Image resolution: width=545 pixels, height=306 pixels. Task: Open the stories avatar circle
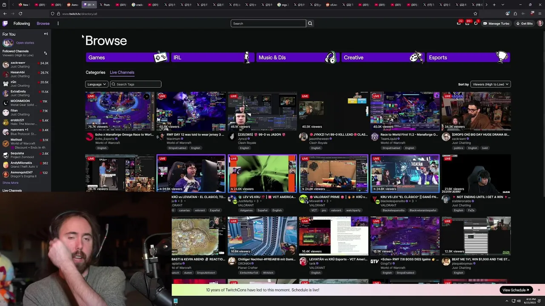(x=8, y=43)
